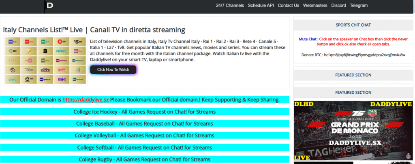Select the Rai Premium logo

78,60
